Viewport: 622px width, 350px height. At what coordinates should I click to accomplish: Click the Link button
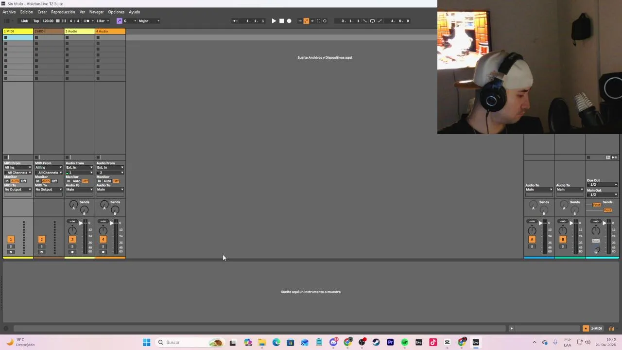tap(24, 21)
